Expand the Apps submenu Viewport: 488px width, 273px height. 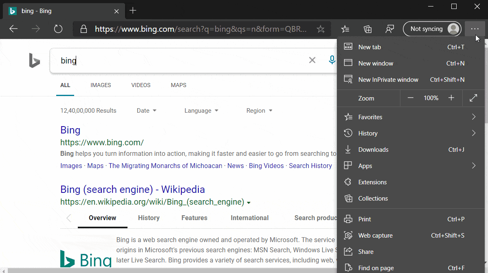tap(411, 166)
